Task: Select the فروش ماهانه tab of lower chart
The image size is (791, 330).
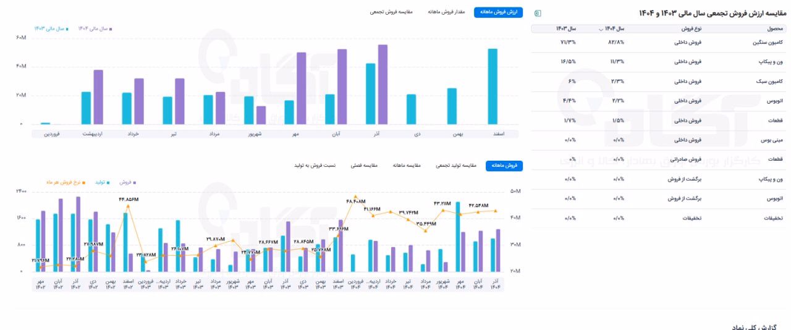Action: click(x=504, y=166)
